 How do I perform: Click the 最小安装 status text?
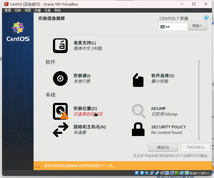pos(160,81)
